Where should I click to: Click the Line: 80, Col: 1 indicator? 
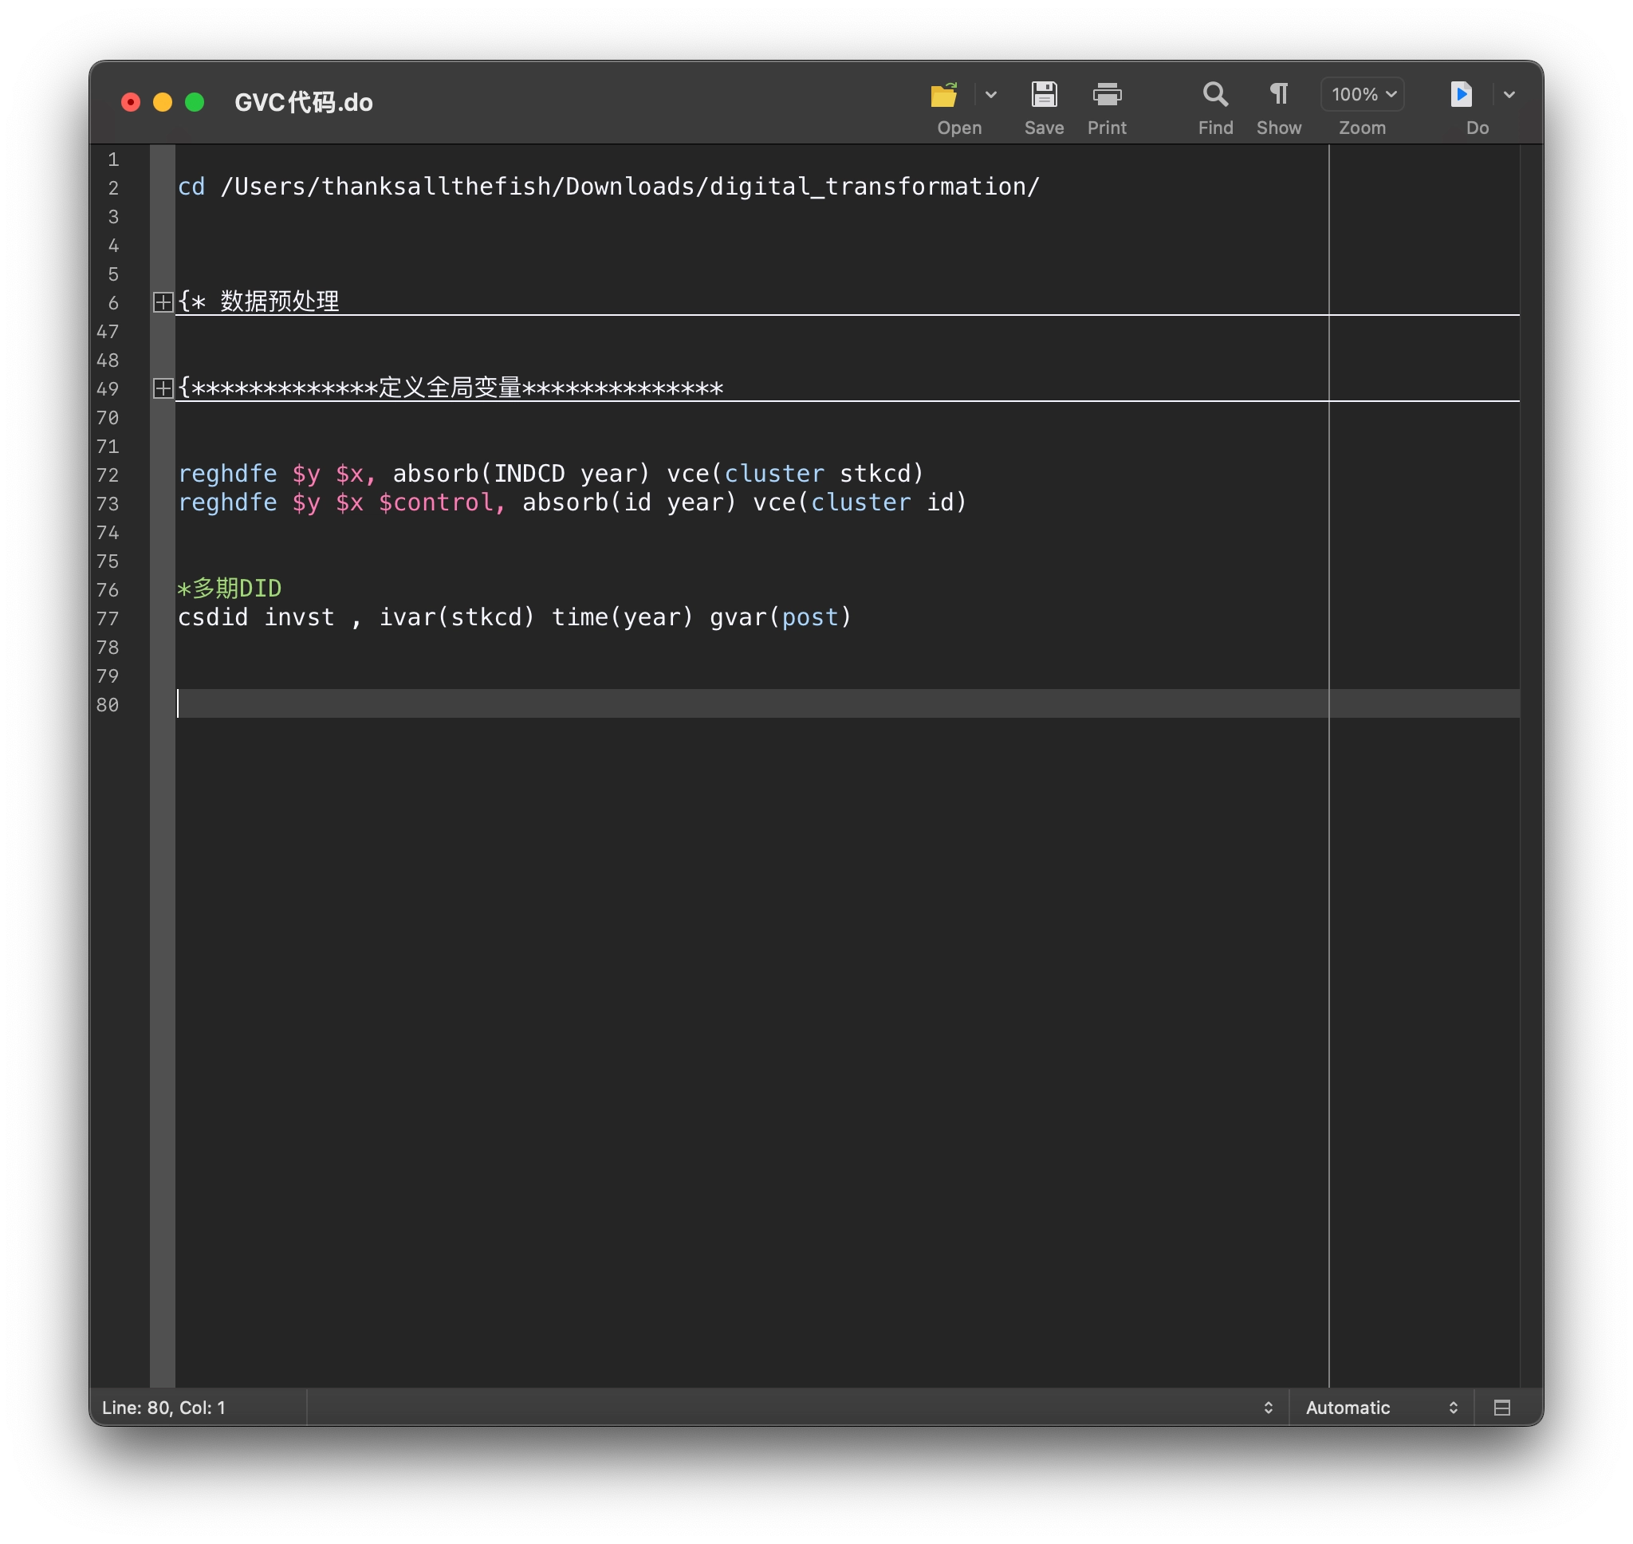coord(163,1408)
